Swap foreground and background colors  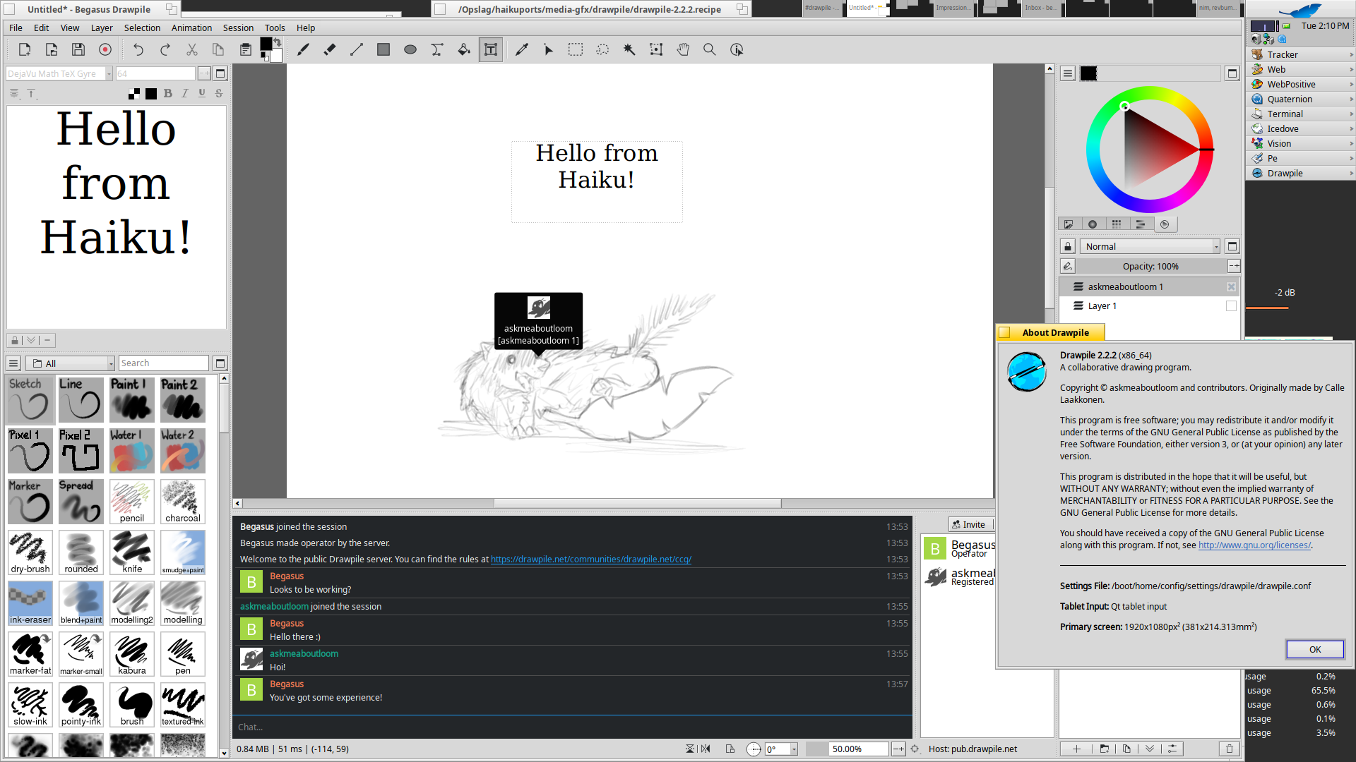pyautogui.click(x=278, y=42)
